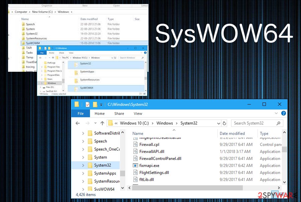Expand the System tree node
301x202 pixels.
tap(83, 157)
